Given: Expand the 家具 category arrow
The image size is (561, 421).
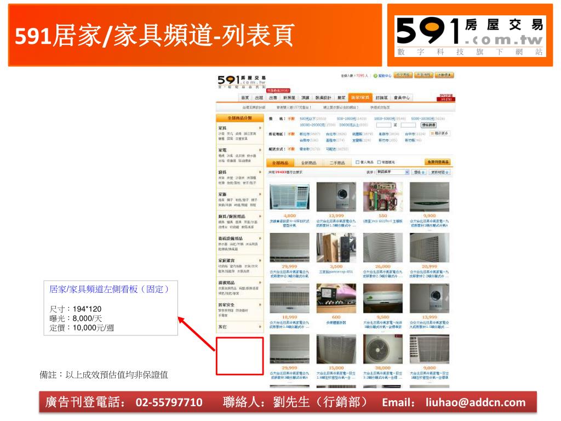Looking at the screenshot, I should [x=260, y=128].
